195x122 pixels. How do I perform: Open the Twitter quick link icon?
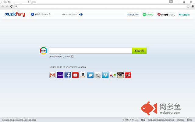[x=90, y=75]
